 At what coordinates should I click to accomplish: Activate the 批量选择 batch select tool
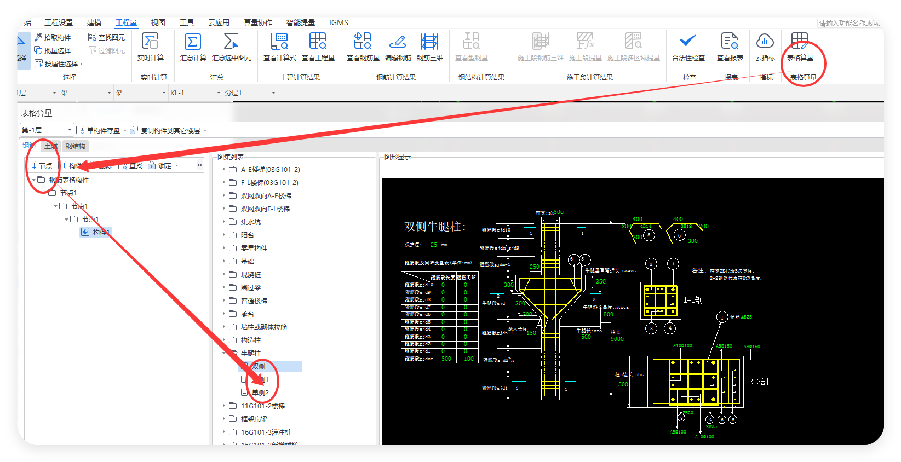(53, 50)
